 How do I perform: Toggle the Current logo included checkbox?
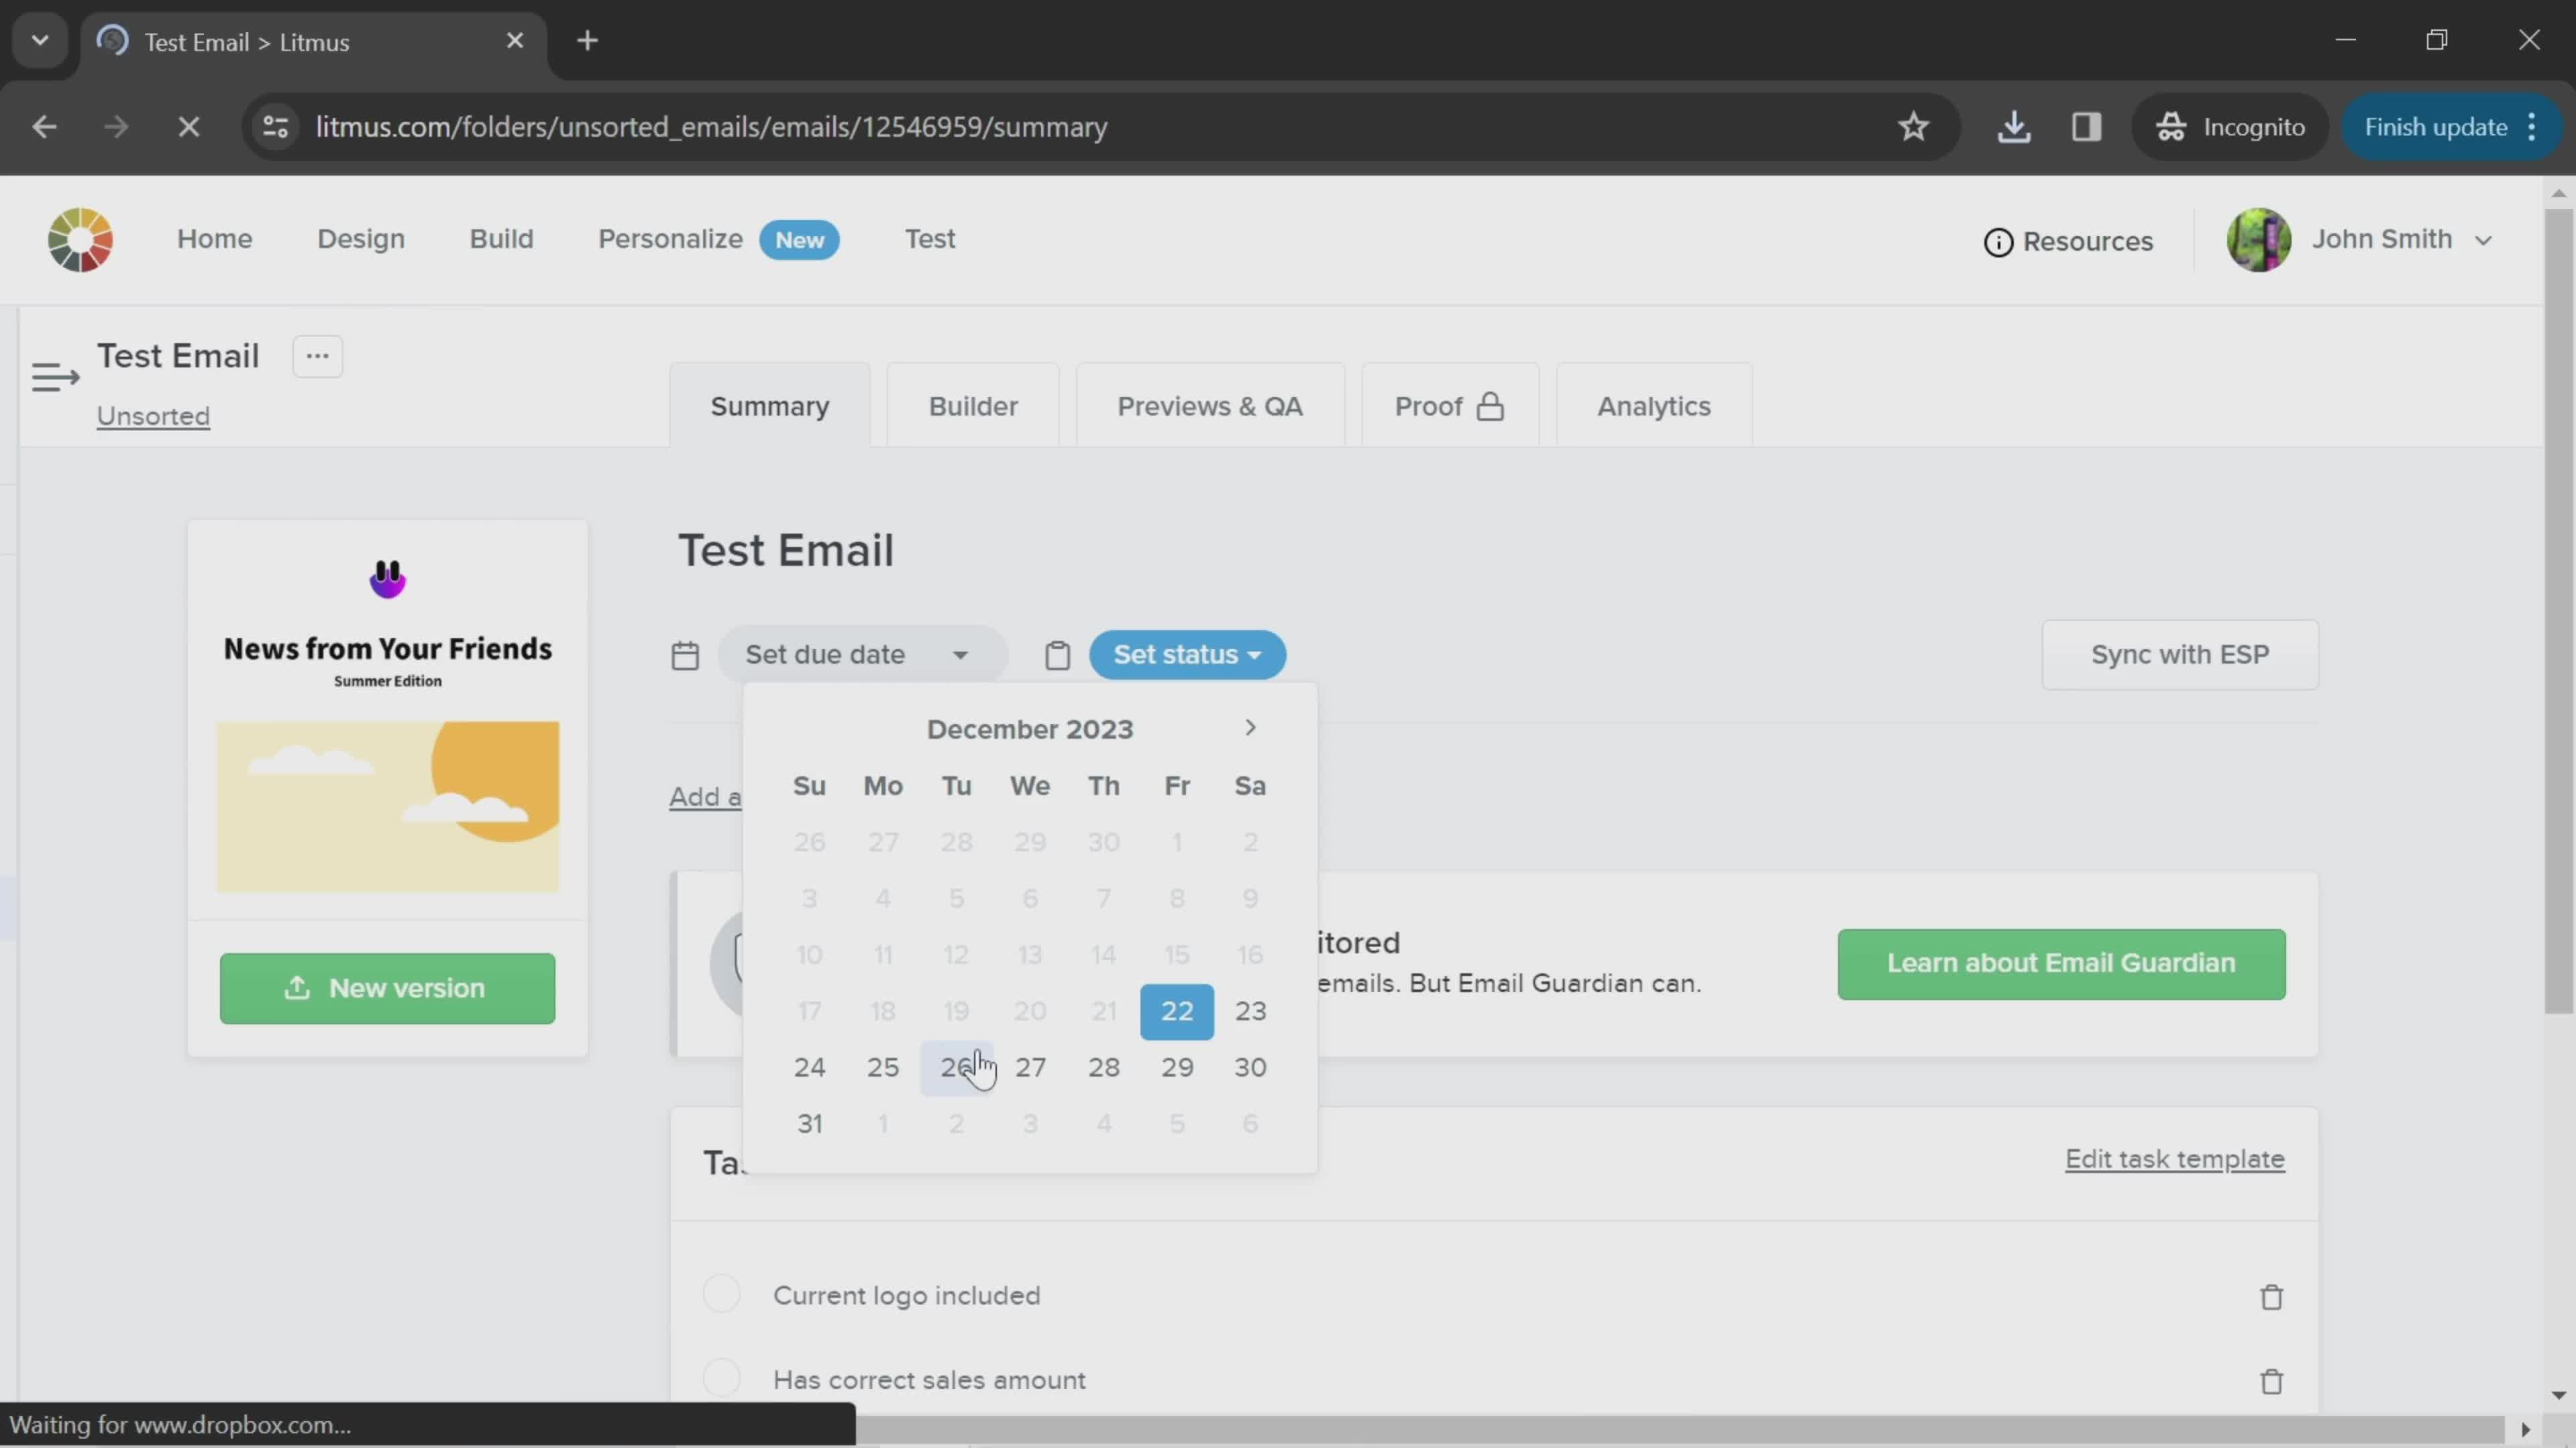tap(722, 1294)
